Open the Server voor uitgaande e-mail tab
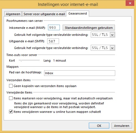136x133 pixels. click(44, 14)
